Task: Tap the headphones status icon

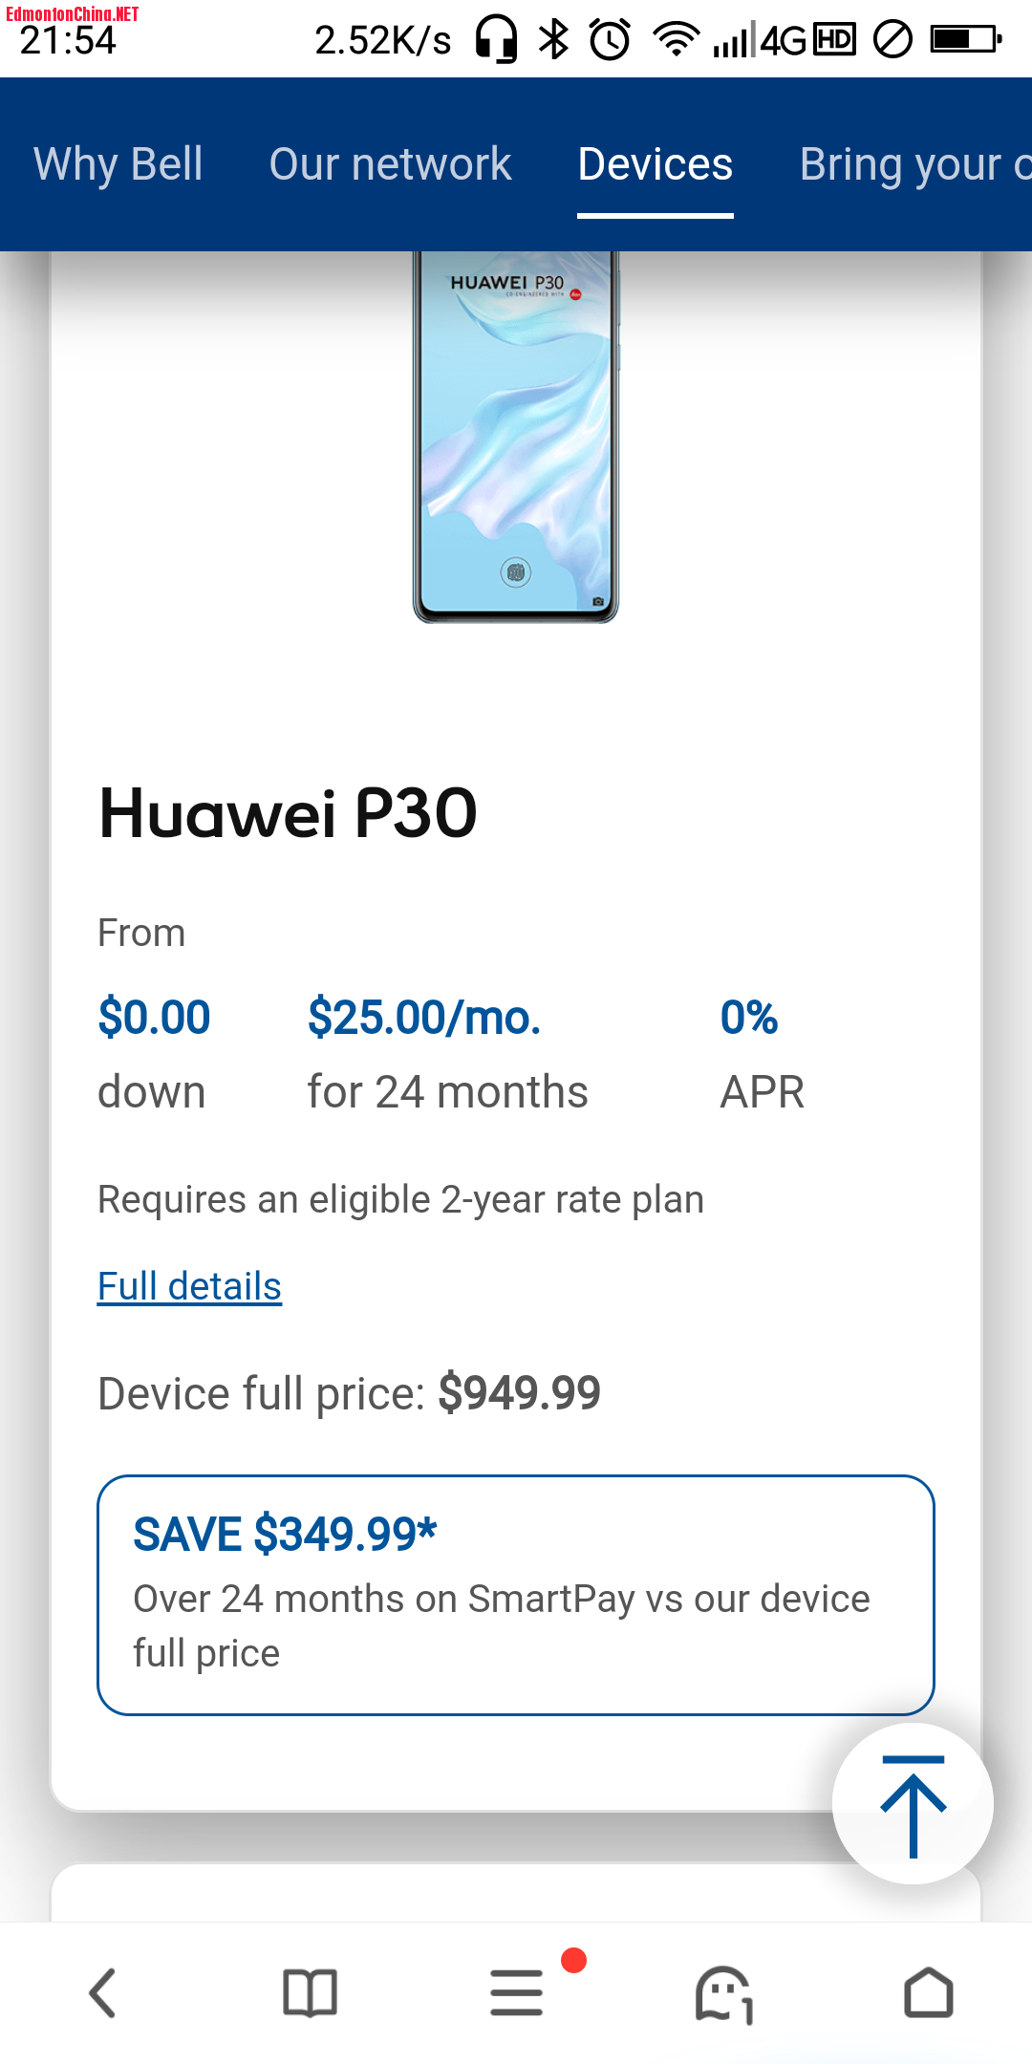Action: (496, 40)
